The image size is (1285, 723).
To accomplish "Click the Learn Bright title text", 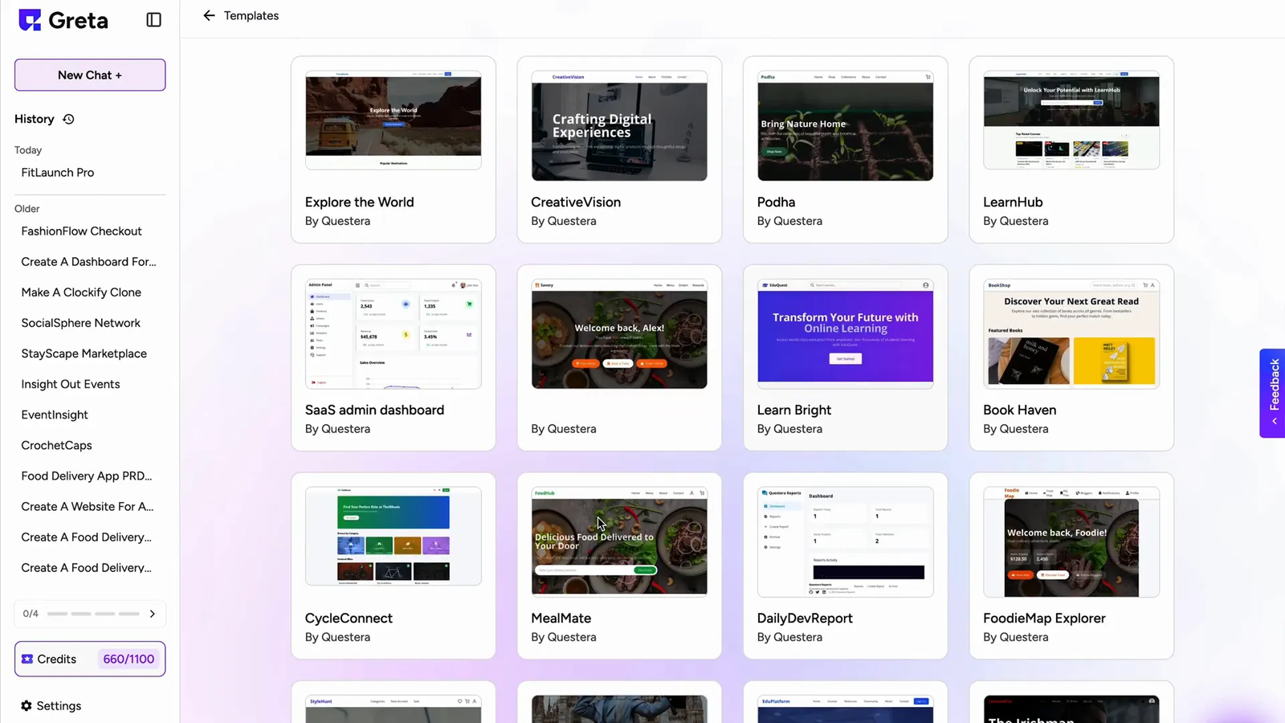I will 794,410.
